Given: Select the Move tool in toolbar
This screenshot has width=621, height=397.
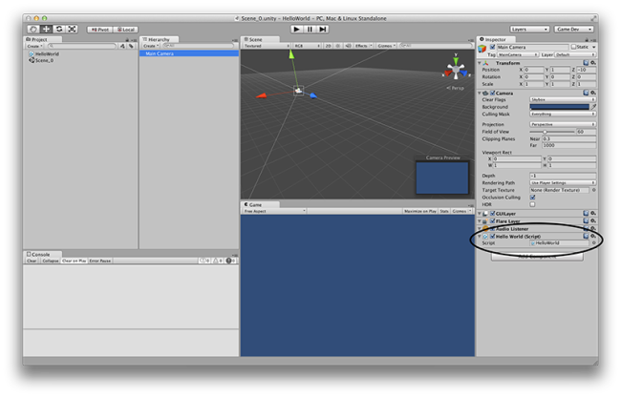Looking at the screenshot, I should [45, 29].
